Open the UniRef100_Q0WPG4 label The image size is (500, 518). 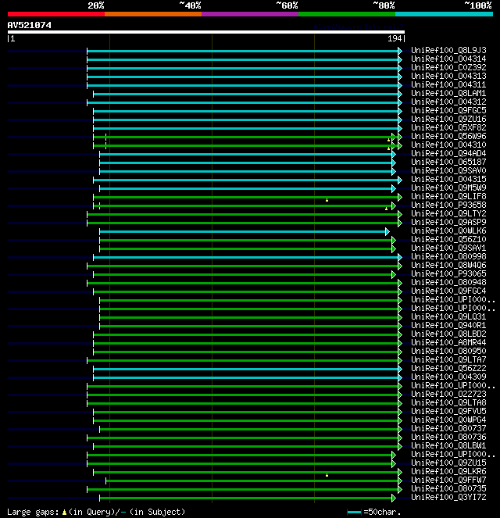[x=448, y=420]
